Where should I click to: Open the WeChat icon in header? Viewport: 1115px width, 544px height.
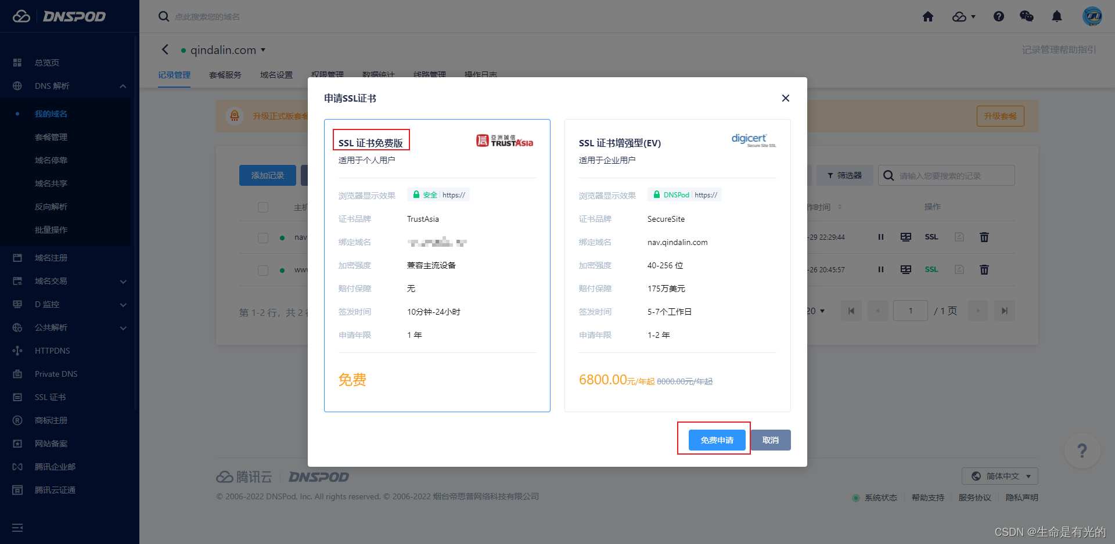(x=1027, y=17)
